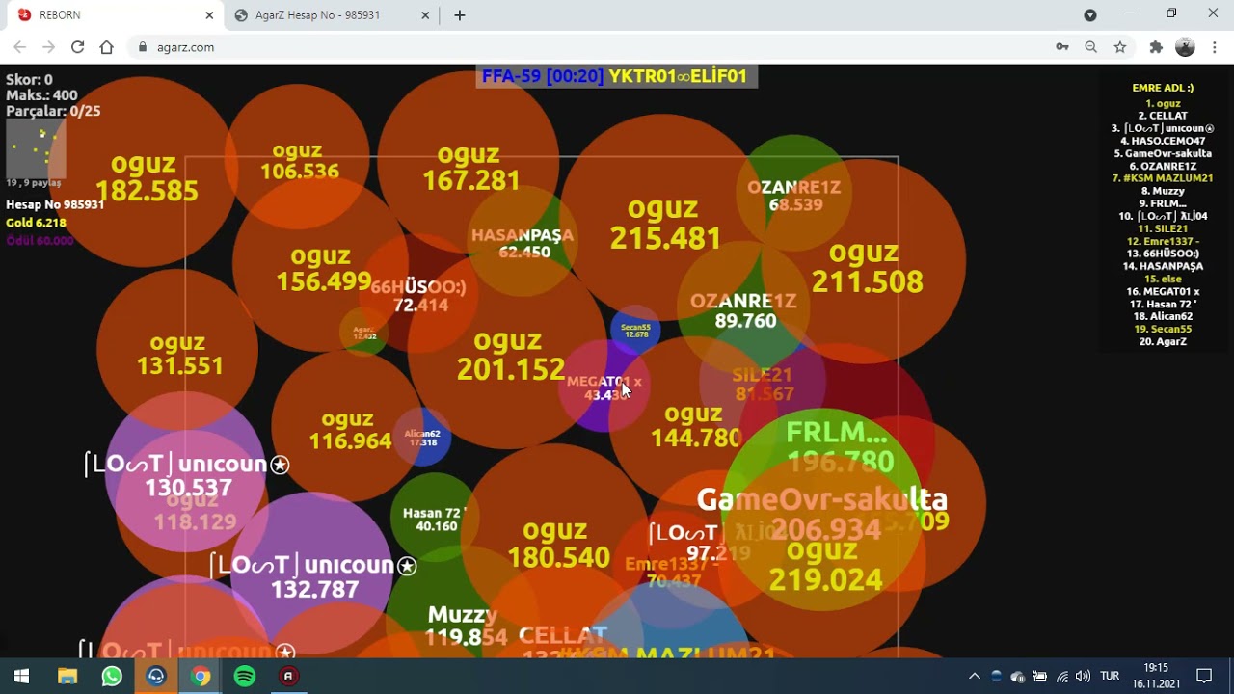Click the minimap thumbnail in game
The image size is (1234, 694).
tap(36, 147)
